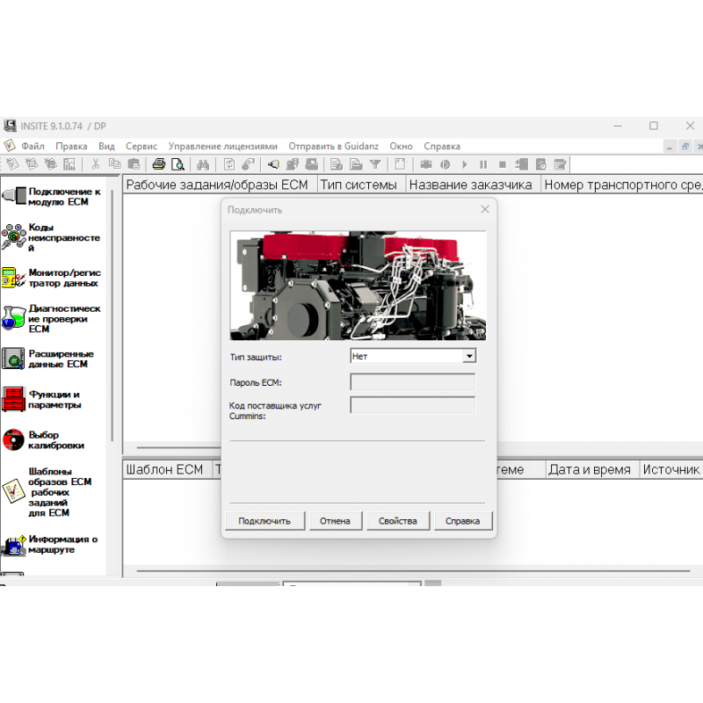Click the Print icon in toolbar
The width and height of the screenshot is (703, 703).
click(x=159, y=164)
